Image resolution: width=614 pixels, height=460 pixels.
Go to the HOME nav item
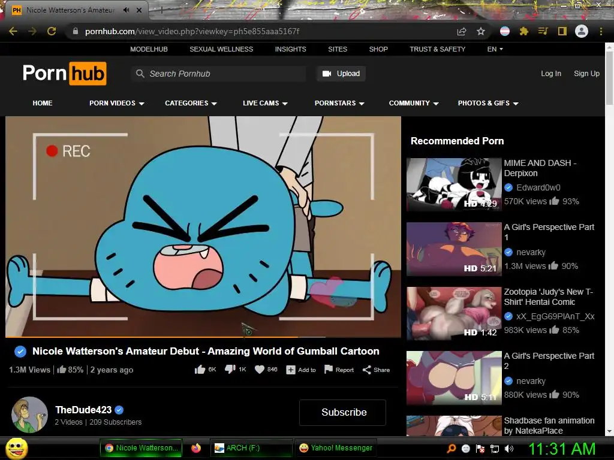pos(43,103)
